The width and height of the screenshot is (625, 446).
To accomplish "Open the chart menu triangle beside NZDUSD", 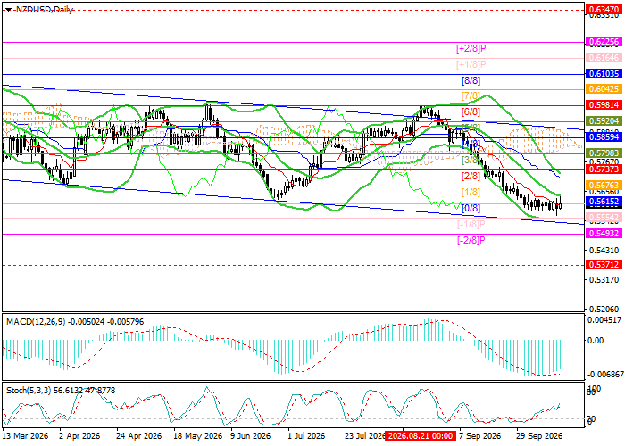I will pyautogui.click(x=8, y=10).
